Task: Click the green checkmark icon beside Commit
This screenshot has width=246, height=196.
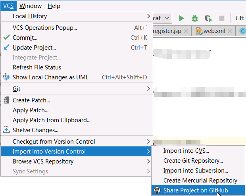Action: 7,37
